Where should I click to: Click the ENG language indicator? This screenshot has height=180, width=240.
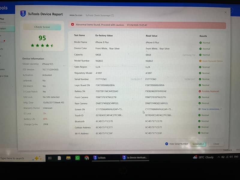coord(236,157)
